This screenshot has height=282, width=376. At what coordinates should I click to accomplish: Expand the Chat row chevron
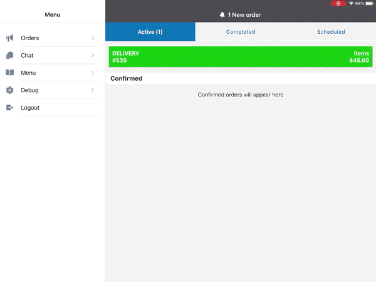(x=93, y=55)
